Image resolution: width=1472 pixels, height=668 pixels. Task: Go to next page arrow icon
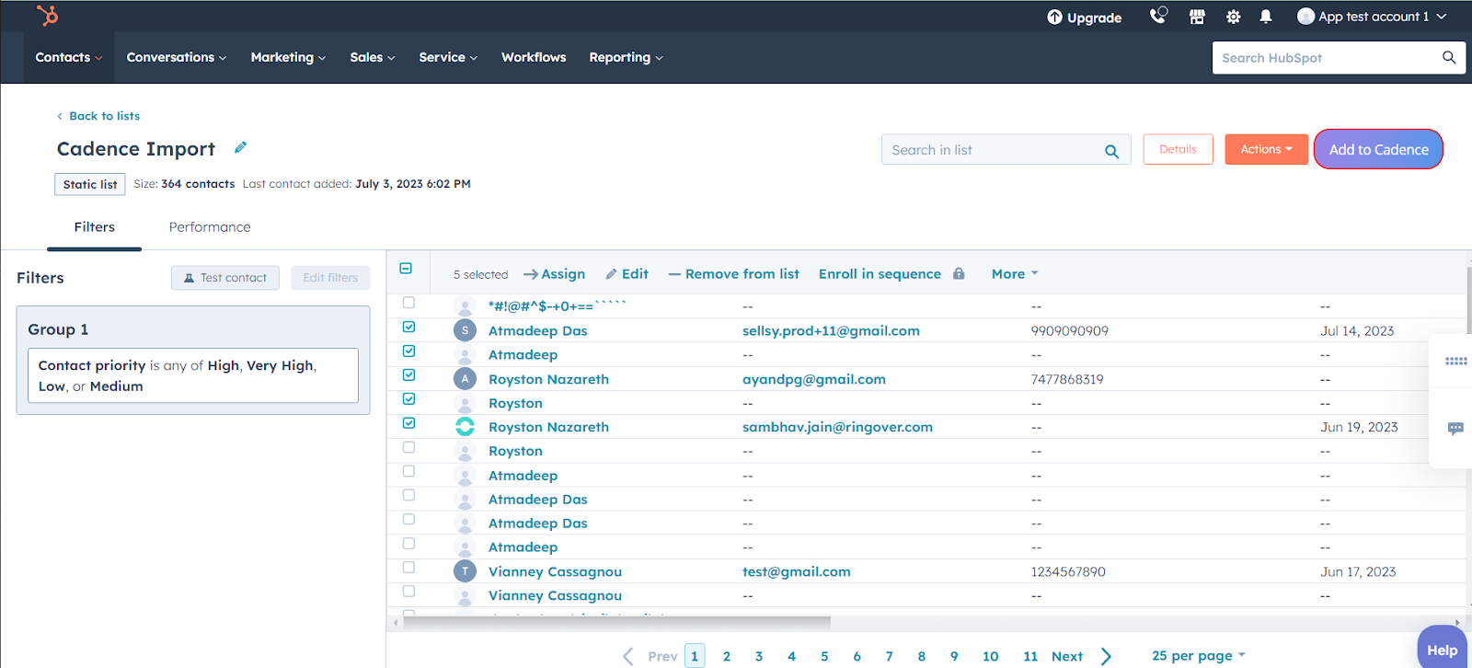pyautogui.click(x=1106, y=656)
